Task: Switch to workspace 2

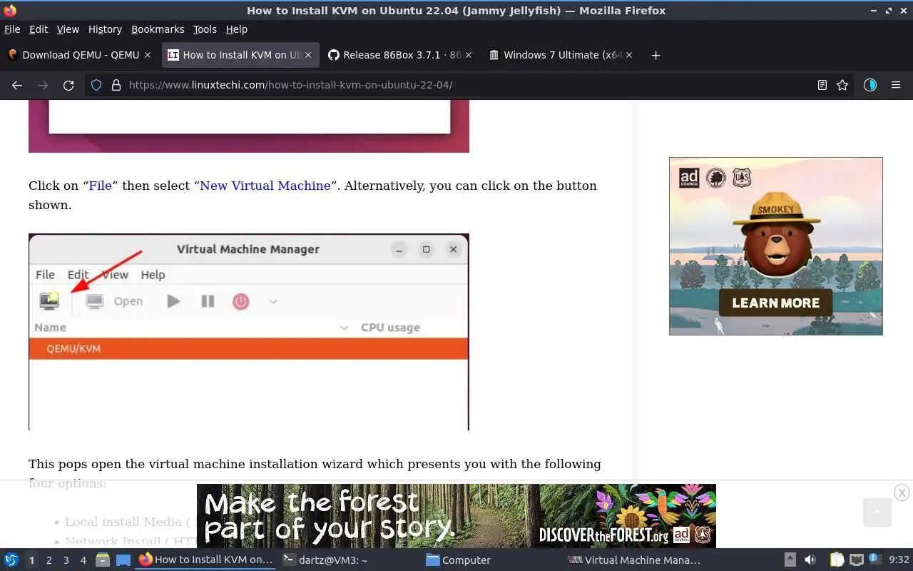Action: (49, 560)
